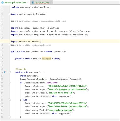Click isRelease in the if condition
This screenshot has height=121, width=120.
(52, 83)
